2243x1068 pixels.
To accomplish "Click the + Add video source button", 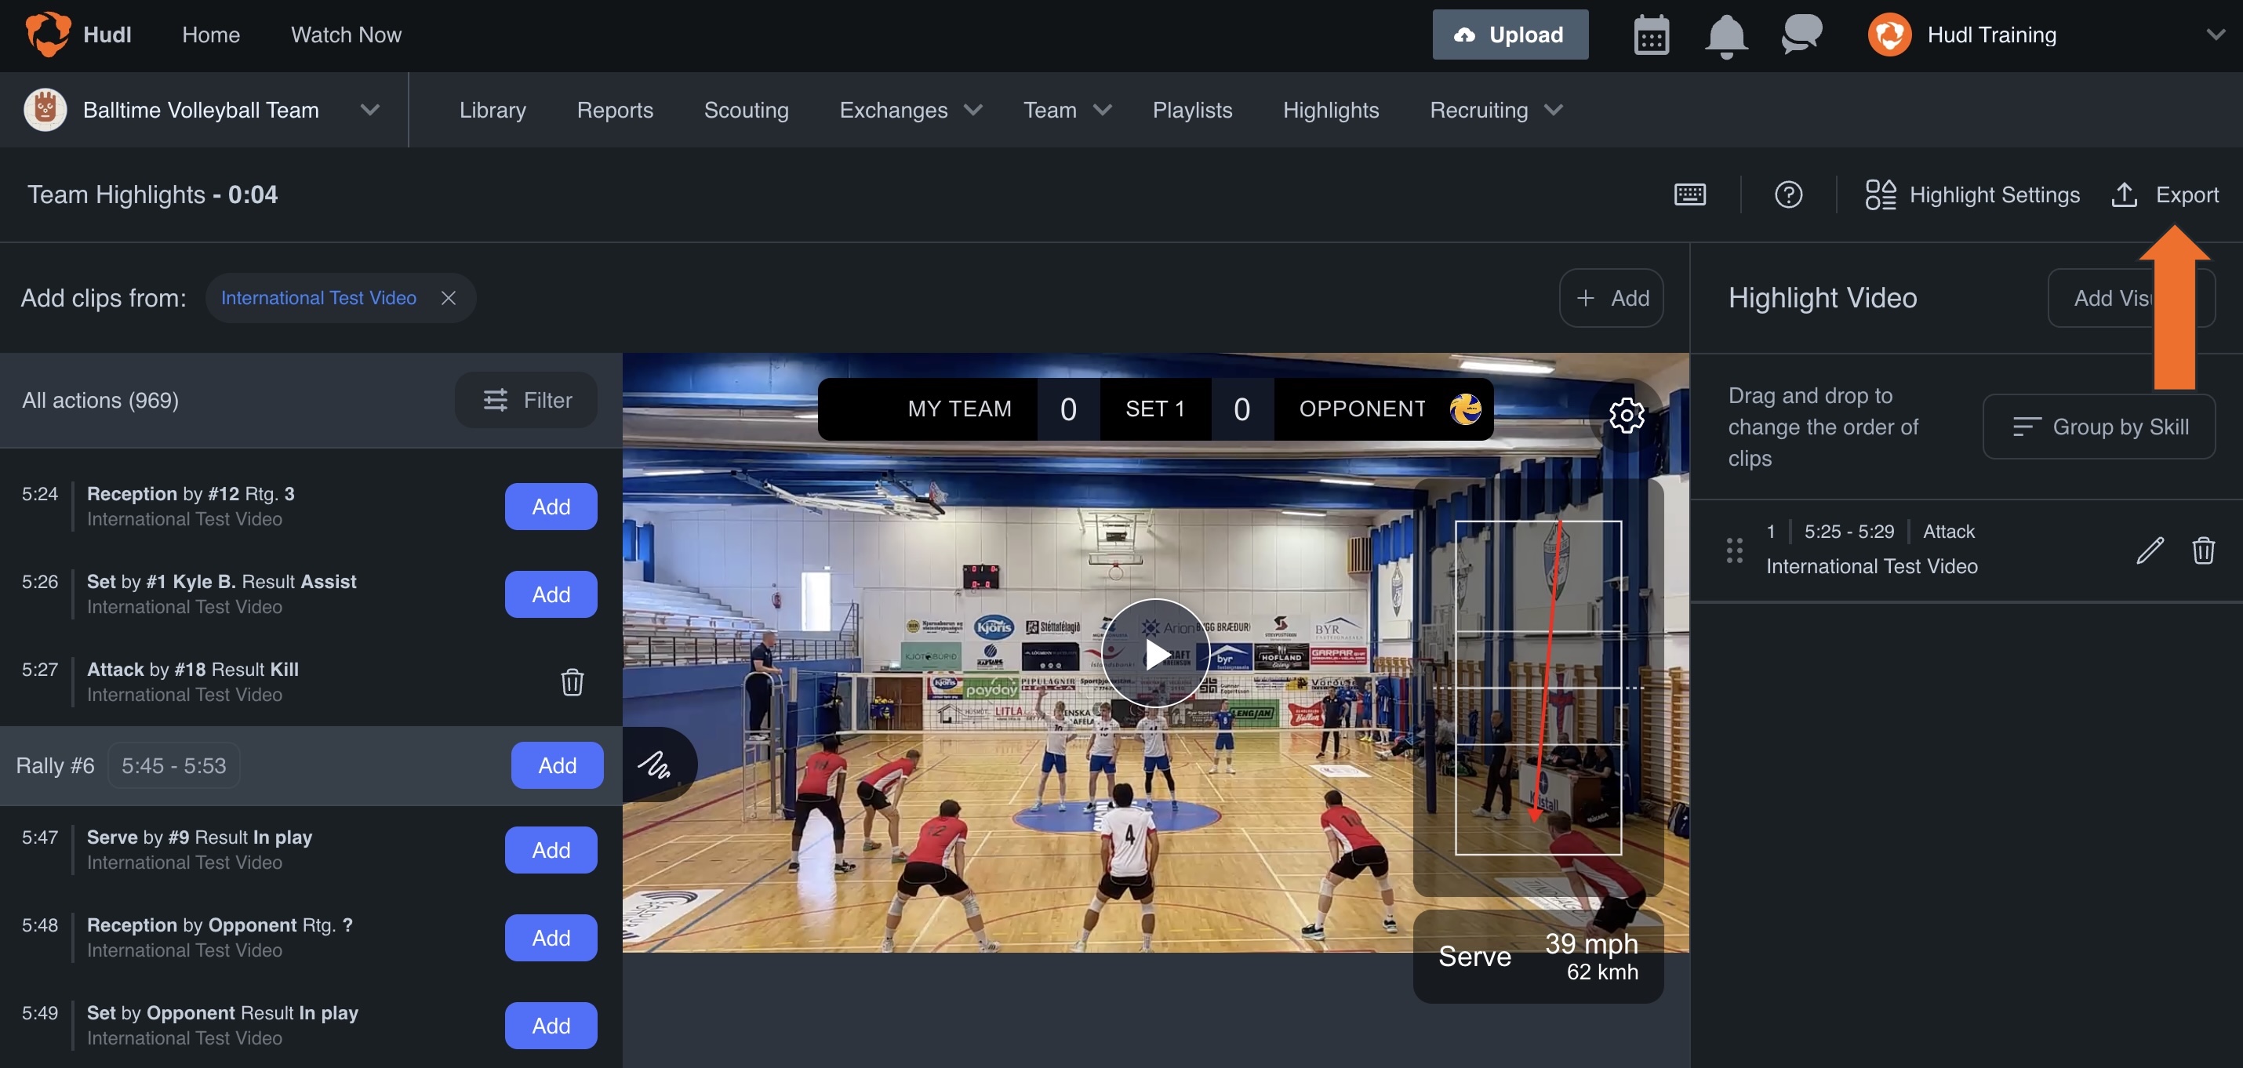I will pyautogui.click(x=1611, y=298).
